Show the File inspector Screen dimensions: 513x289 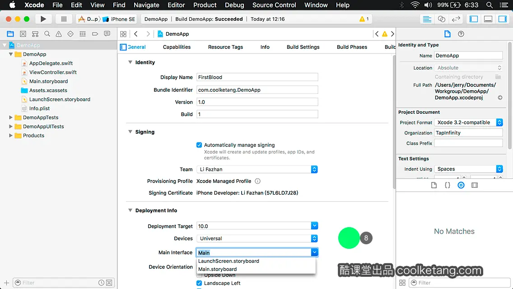click(x=447, y=34)
